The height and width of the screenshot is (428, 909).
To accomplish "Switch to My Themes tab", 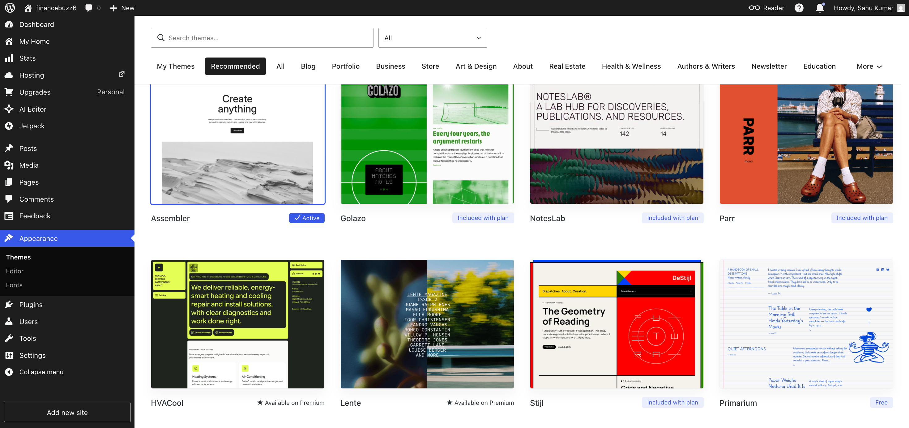I will [176, 66].
